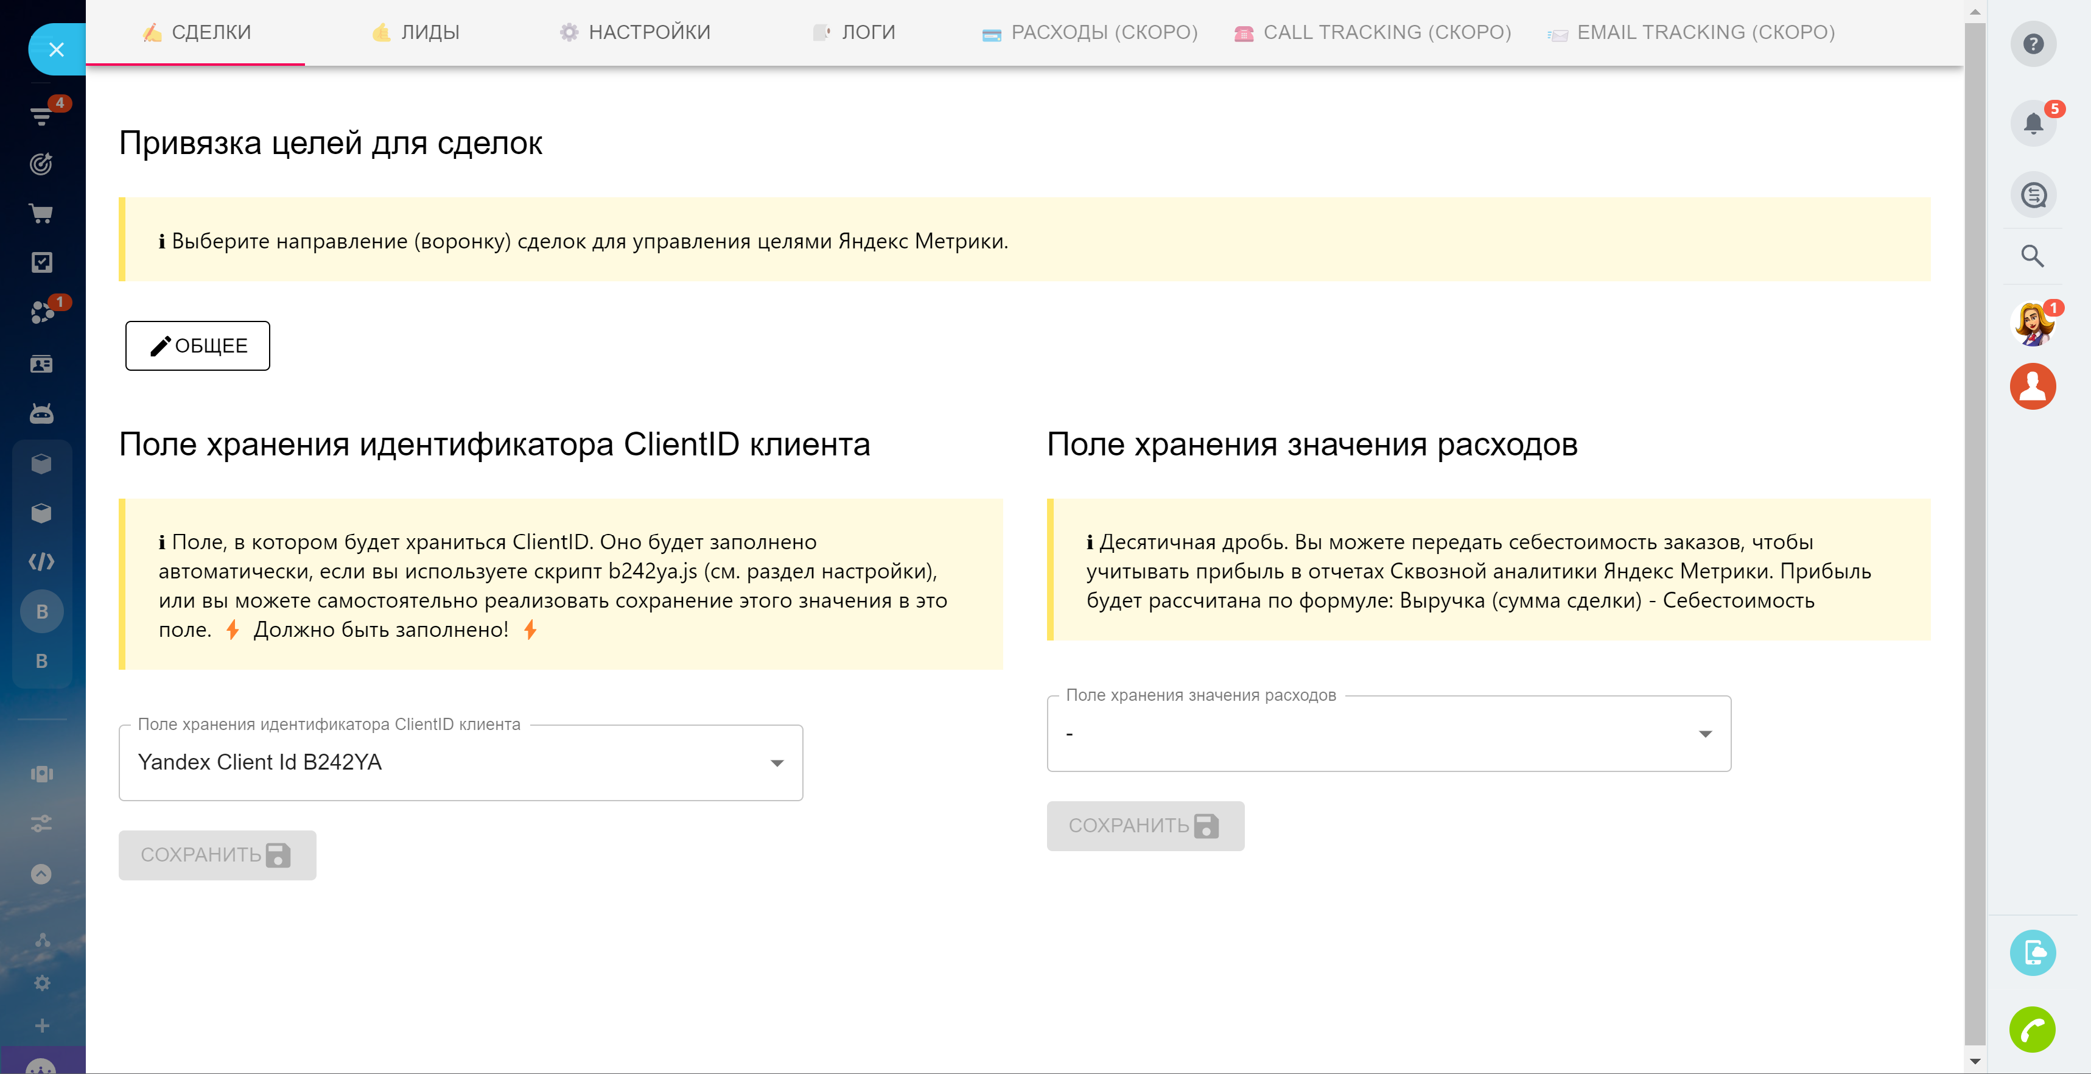The image size is (2091, 1074).
Task: Open the code brackets sidebar icon
Action: coord(41,562)
